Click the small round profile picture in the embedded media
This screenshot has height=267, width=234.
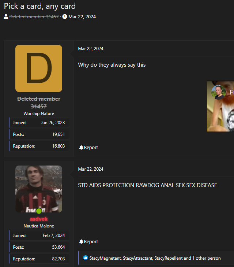click(219, 92)
